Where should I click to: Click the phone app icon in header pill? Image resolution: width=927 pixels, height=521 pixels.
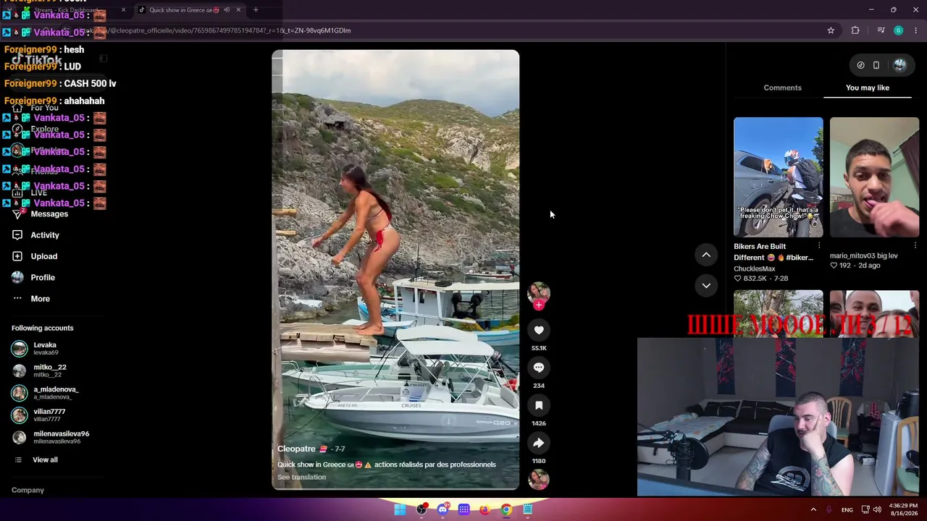pyautogui.click(x=876, y=65)
